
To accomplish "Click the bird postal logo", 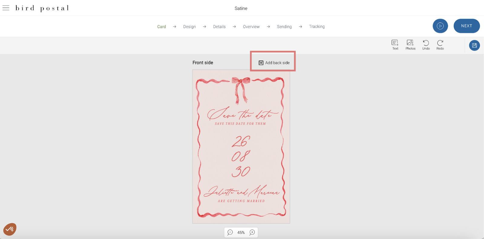I will (x=42, y=8).
